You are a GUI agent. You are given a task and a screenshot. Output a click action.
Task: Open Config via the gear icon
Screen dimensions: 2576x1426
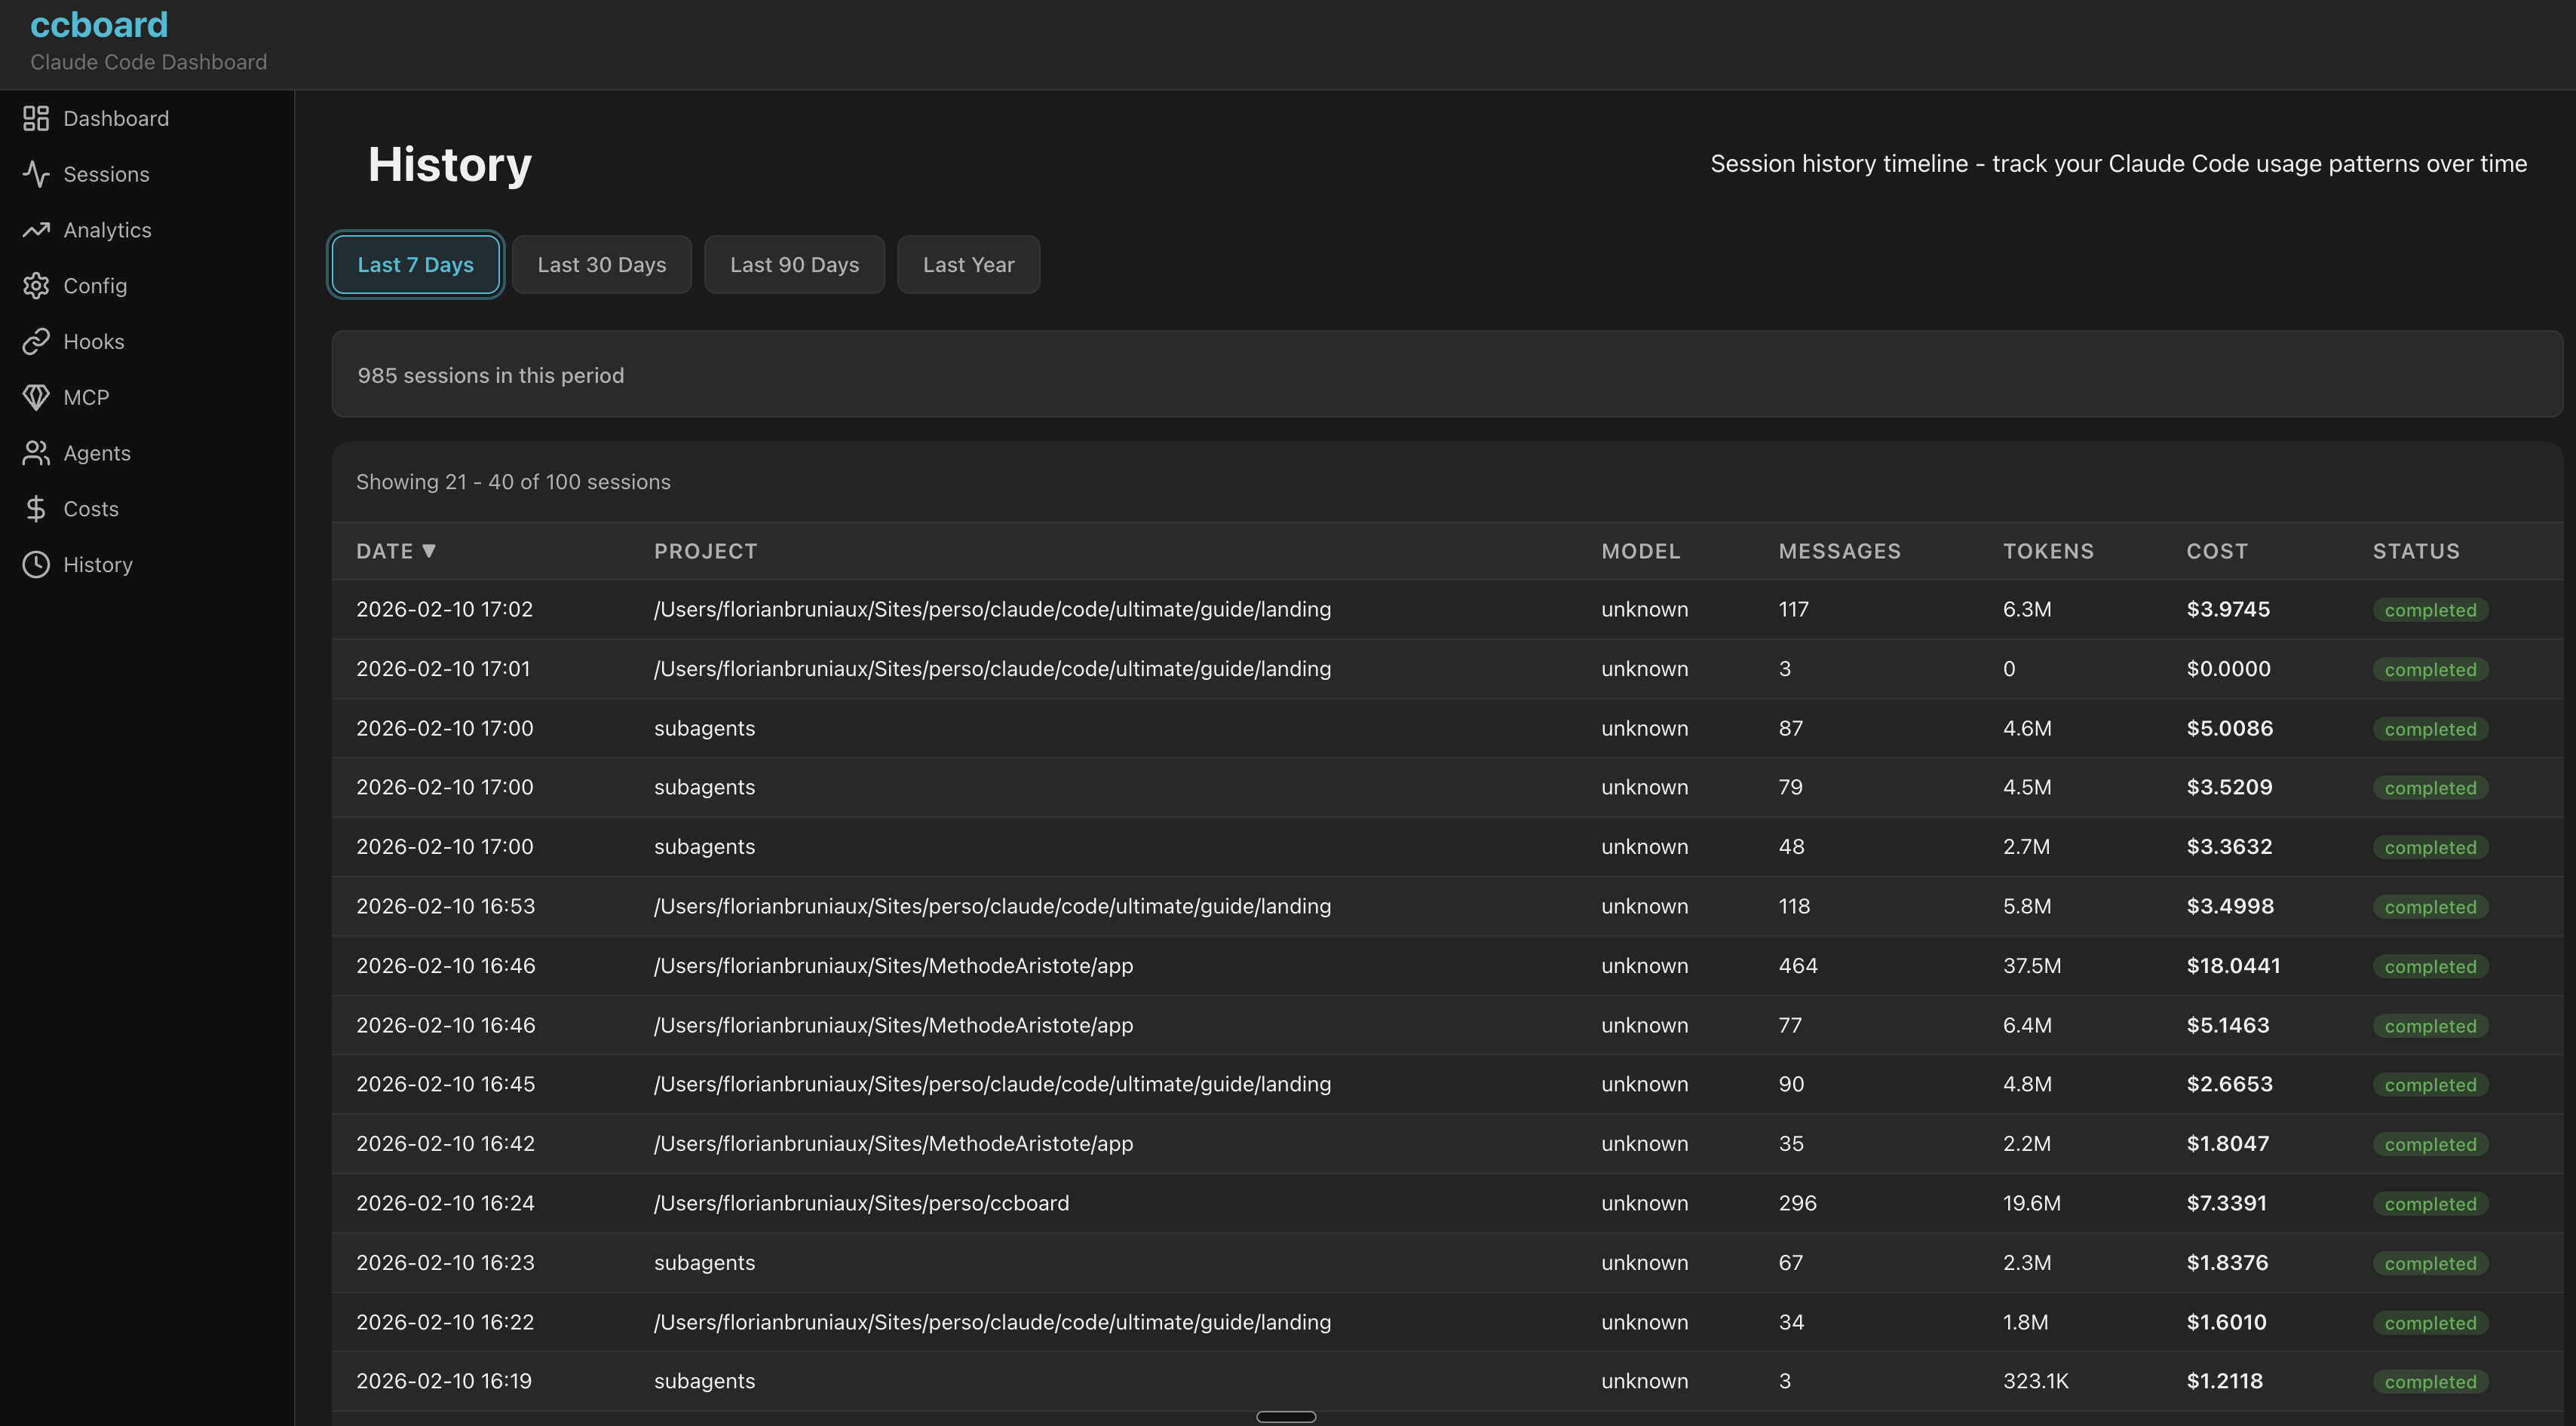click(x=36, y=286)
